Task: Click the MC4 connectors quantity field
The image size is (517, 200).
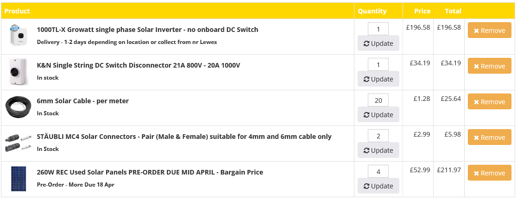Action: [378, 136]
